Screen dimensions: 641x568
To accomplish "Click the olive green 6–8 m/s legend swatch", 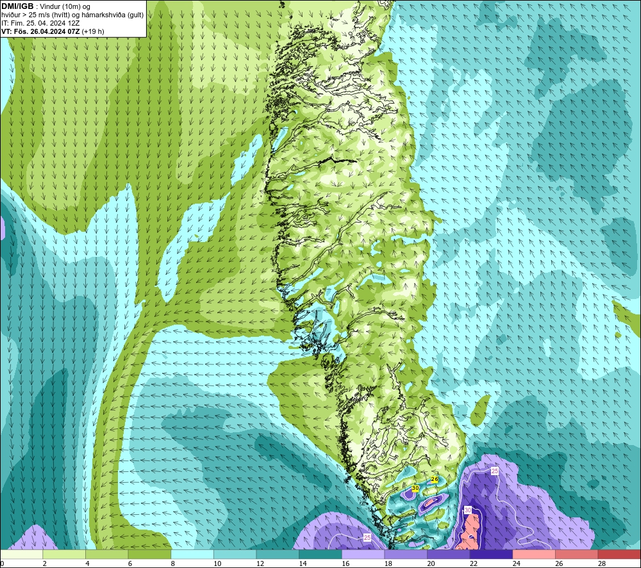I will [x=149, y=554].
